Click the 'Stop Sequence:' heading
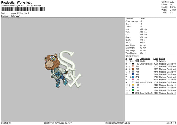The height and width of the screenshot is (125, 177). click(132, 56)
